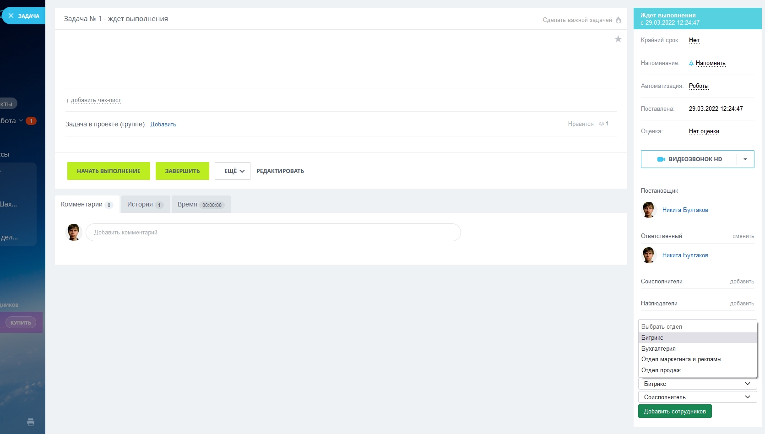Screen dimensions: 765x434
Task: Open the Битрикс department select box
Action: coord(697,384)
